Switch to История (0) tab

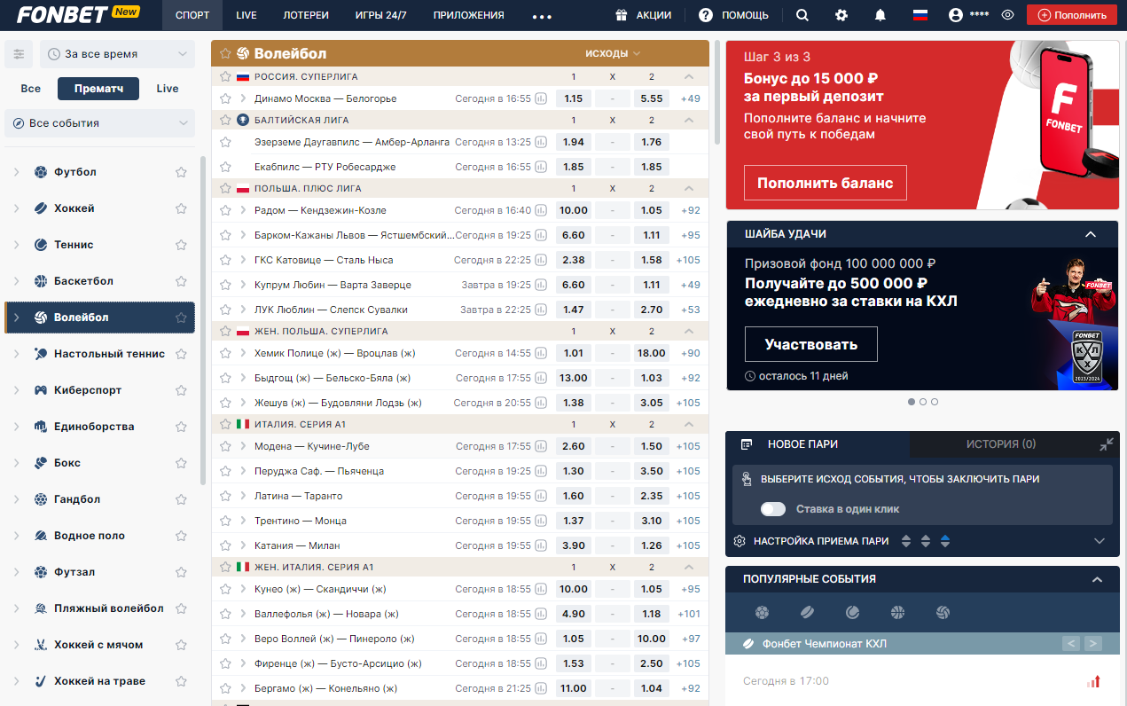point(1001,444)
